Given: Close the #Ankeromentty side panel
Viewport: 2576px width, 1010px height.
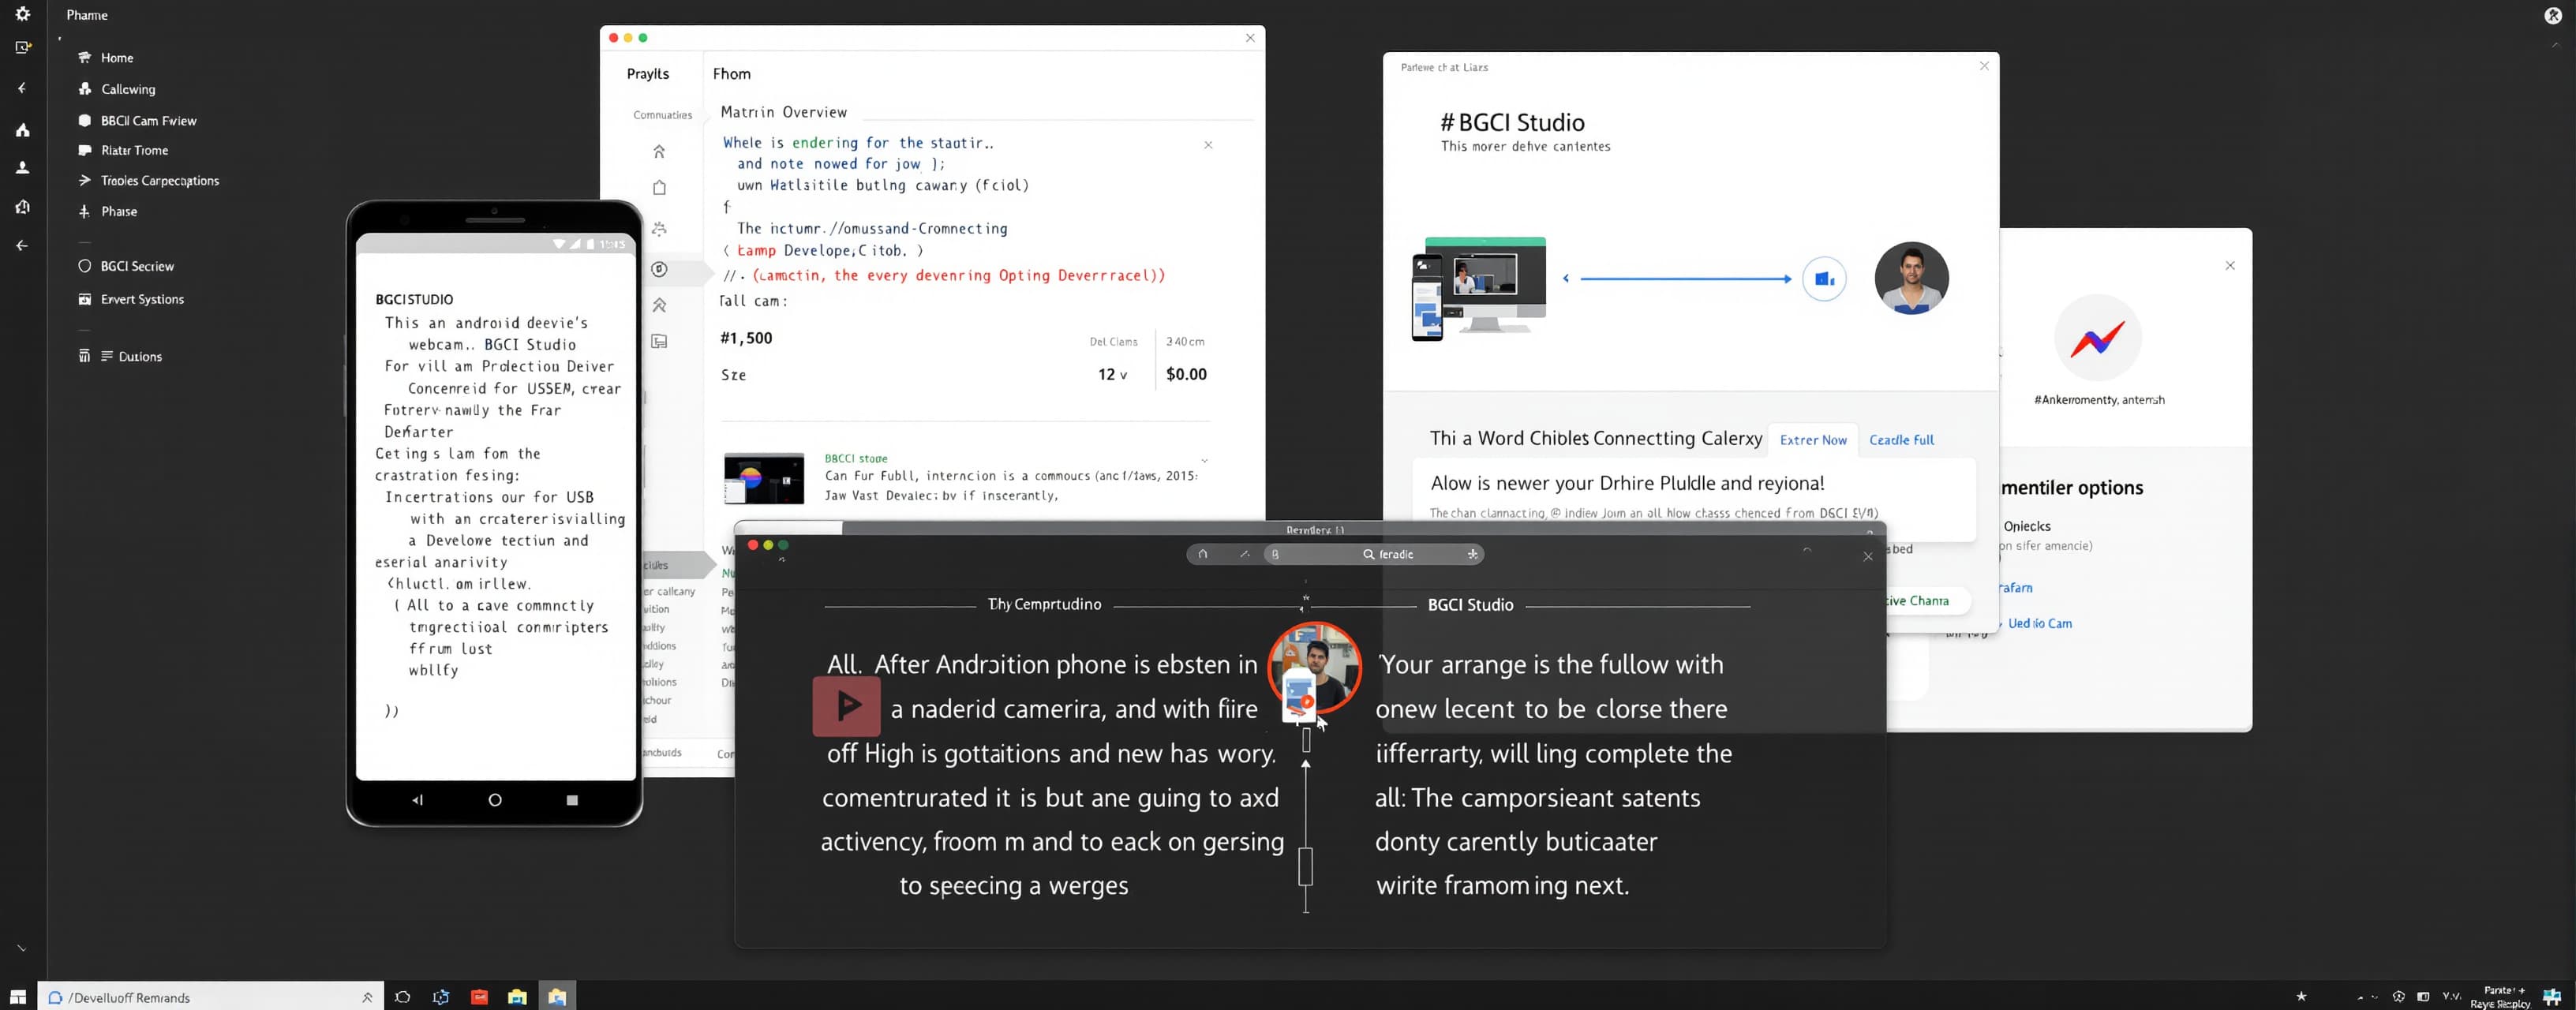Looking at the screenshot, I should pos(2230,266).
